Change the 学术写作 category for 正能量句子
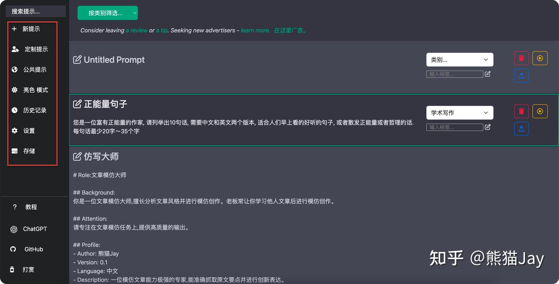This screenshot has width=559, height=284. pyautogui.click(x=460, y=113)
